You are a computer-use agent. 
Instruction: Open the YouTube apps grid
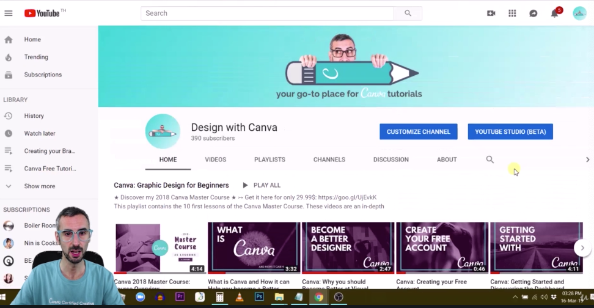[x=512, y=13]
